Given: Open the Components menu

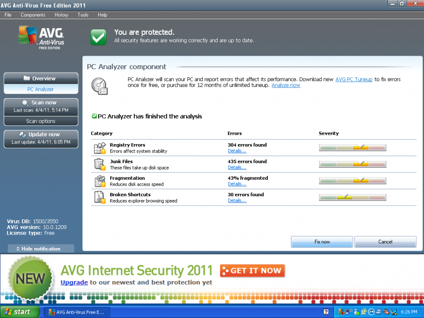Looking at the screenshot, I should (33, 15).
